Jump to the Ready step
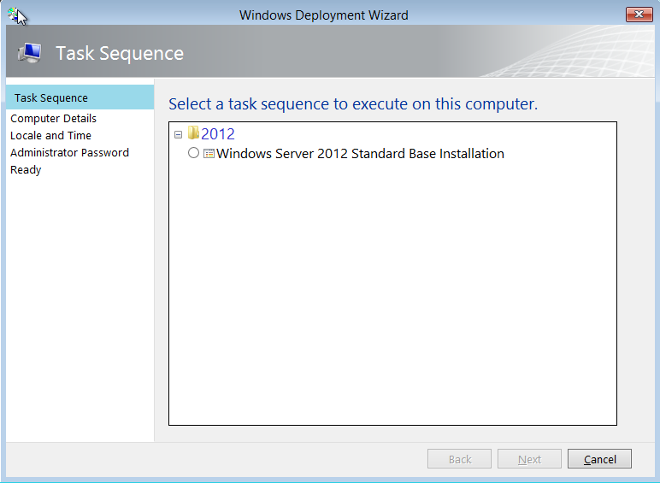 click(x=26, y=170)
